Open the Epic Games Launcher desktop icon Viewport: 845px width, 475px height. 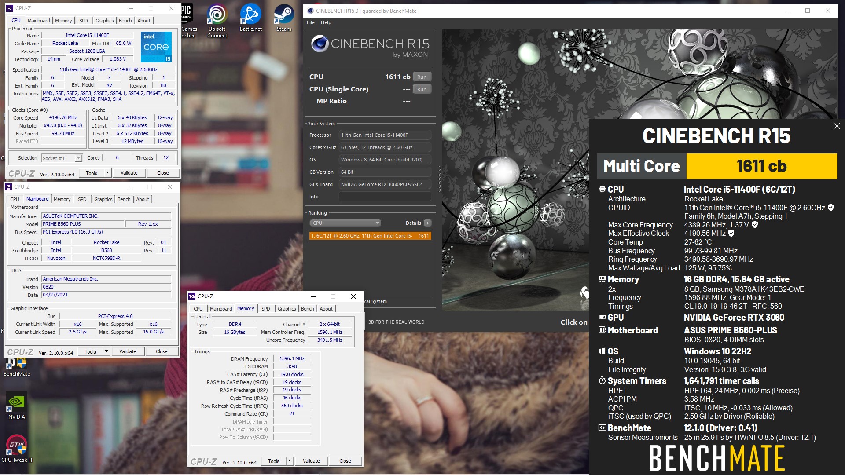pyautogui.click(x=187, y=20)
